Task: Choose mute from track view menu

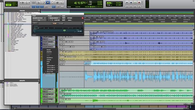Action: (x=48, y=62)
